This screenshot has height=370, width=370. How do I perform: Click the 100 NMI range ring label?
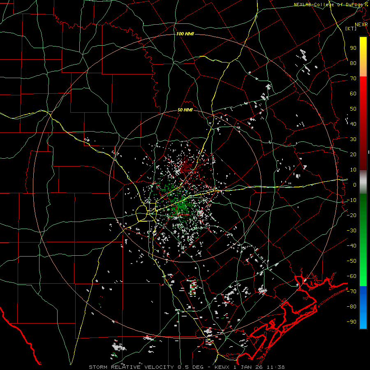pyautogui.click(x=185, y=34)
